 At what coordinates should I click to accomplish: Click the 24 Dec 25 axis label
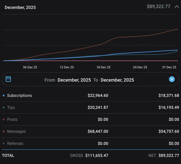point(140,67)
